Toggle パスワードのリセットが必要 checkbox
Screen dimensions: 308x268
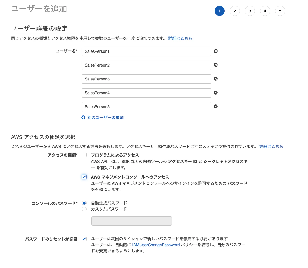84,239
